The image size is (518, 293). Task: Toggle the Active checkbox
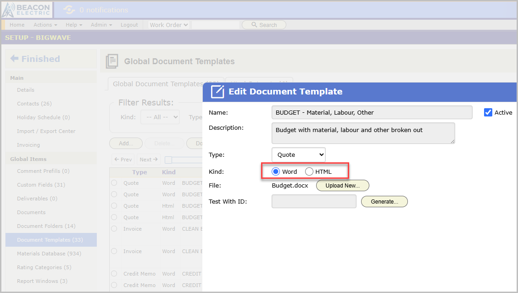coord(488,112)
